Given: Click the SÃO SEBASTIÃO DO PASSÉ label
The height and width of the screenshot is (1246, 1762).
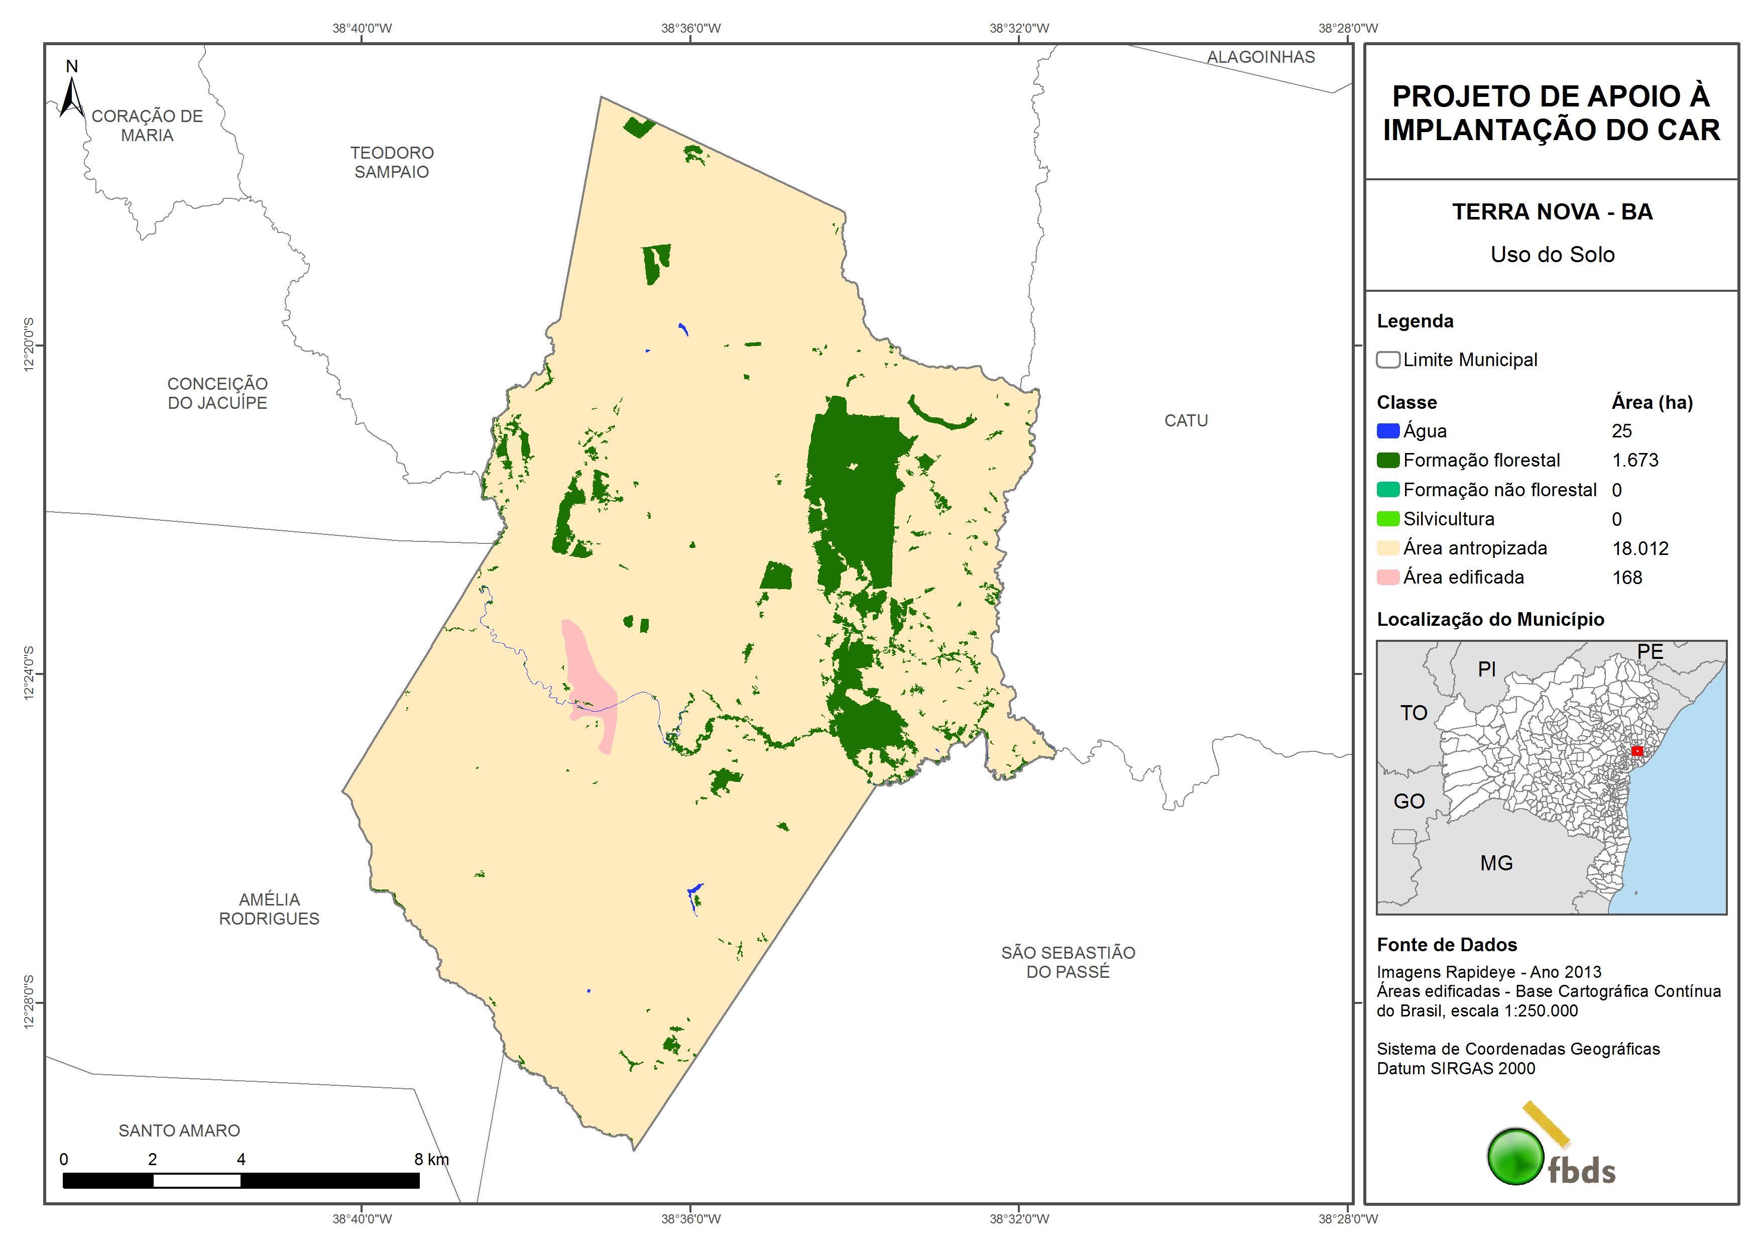Looking at the screenshot, I should click(x=1068, y=962).
